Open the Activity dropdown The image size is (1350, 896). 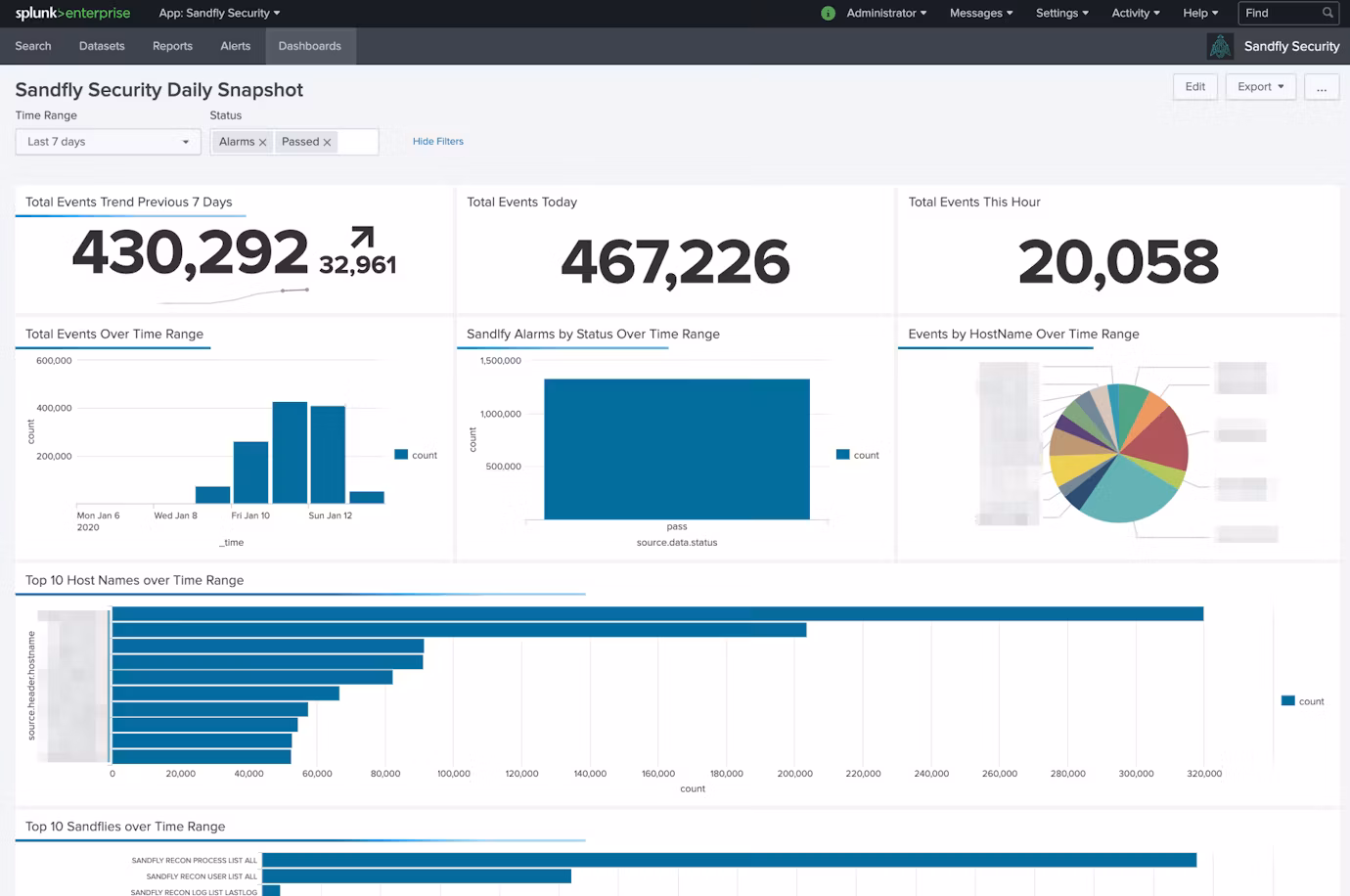[x=1136, y=13]
